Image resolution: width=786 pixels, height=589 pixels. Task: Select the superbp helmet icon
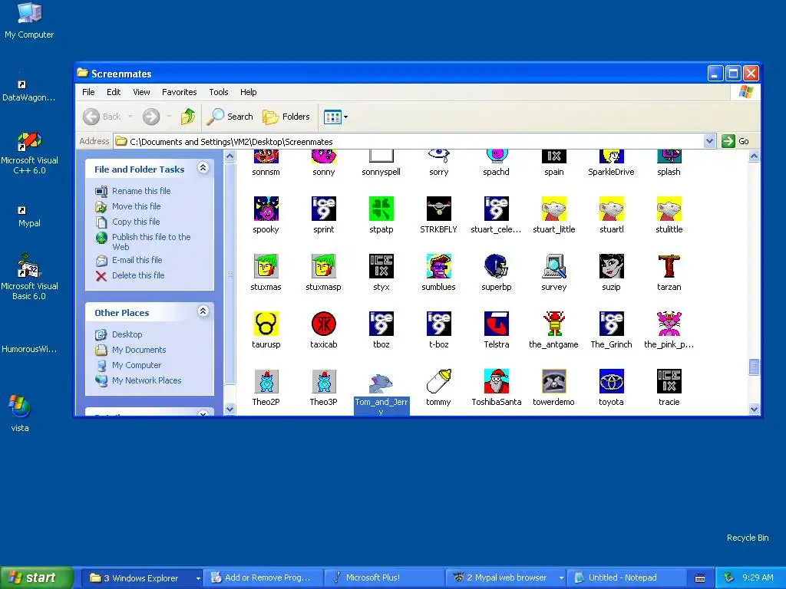click(497, 266)
